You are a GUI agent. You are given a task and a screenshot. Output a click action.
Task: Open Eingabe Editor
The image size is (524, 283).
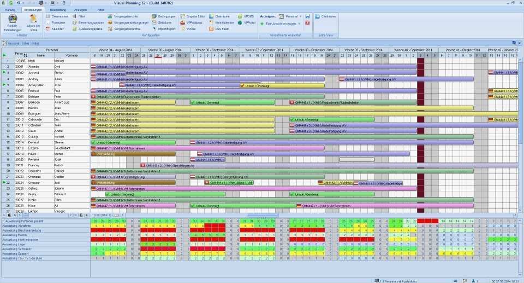pyautogui.click(x=193, y=16)
